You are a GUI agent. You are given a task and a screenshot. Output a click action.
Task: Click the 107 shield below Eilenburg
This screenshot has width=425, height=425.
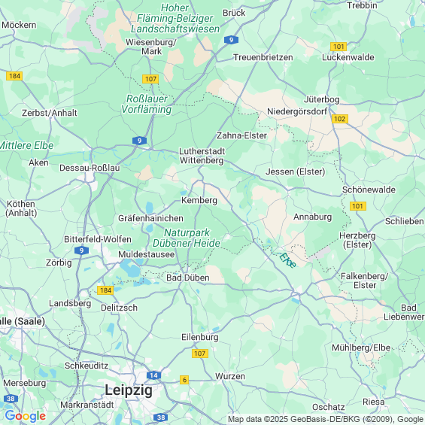(200, 354)
